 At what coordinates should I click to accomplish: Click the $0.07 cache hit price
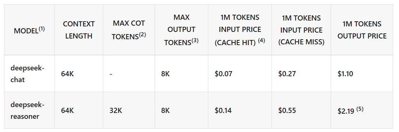pos(223,74)
